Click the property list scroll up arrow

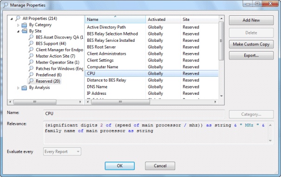pyautogui.click(x=222, y=19)
